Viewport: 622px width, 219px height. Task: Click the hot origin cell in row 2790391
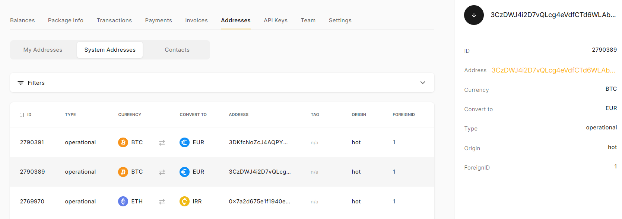click(356, 142)
